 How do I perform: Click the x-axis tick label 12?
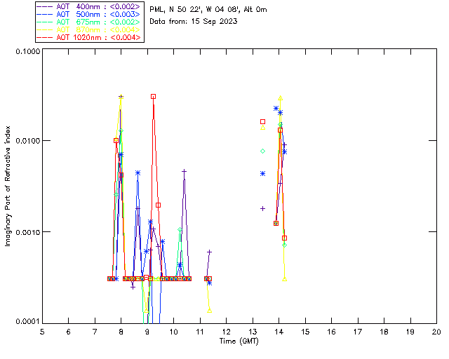tap(226, 331)
